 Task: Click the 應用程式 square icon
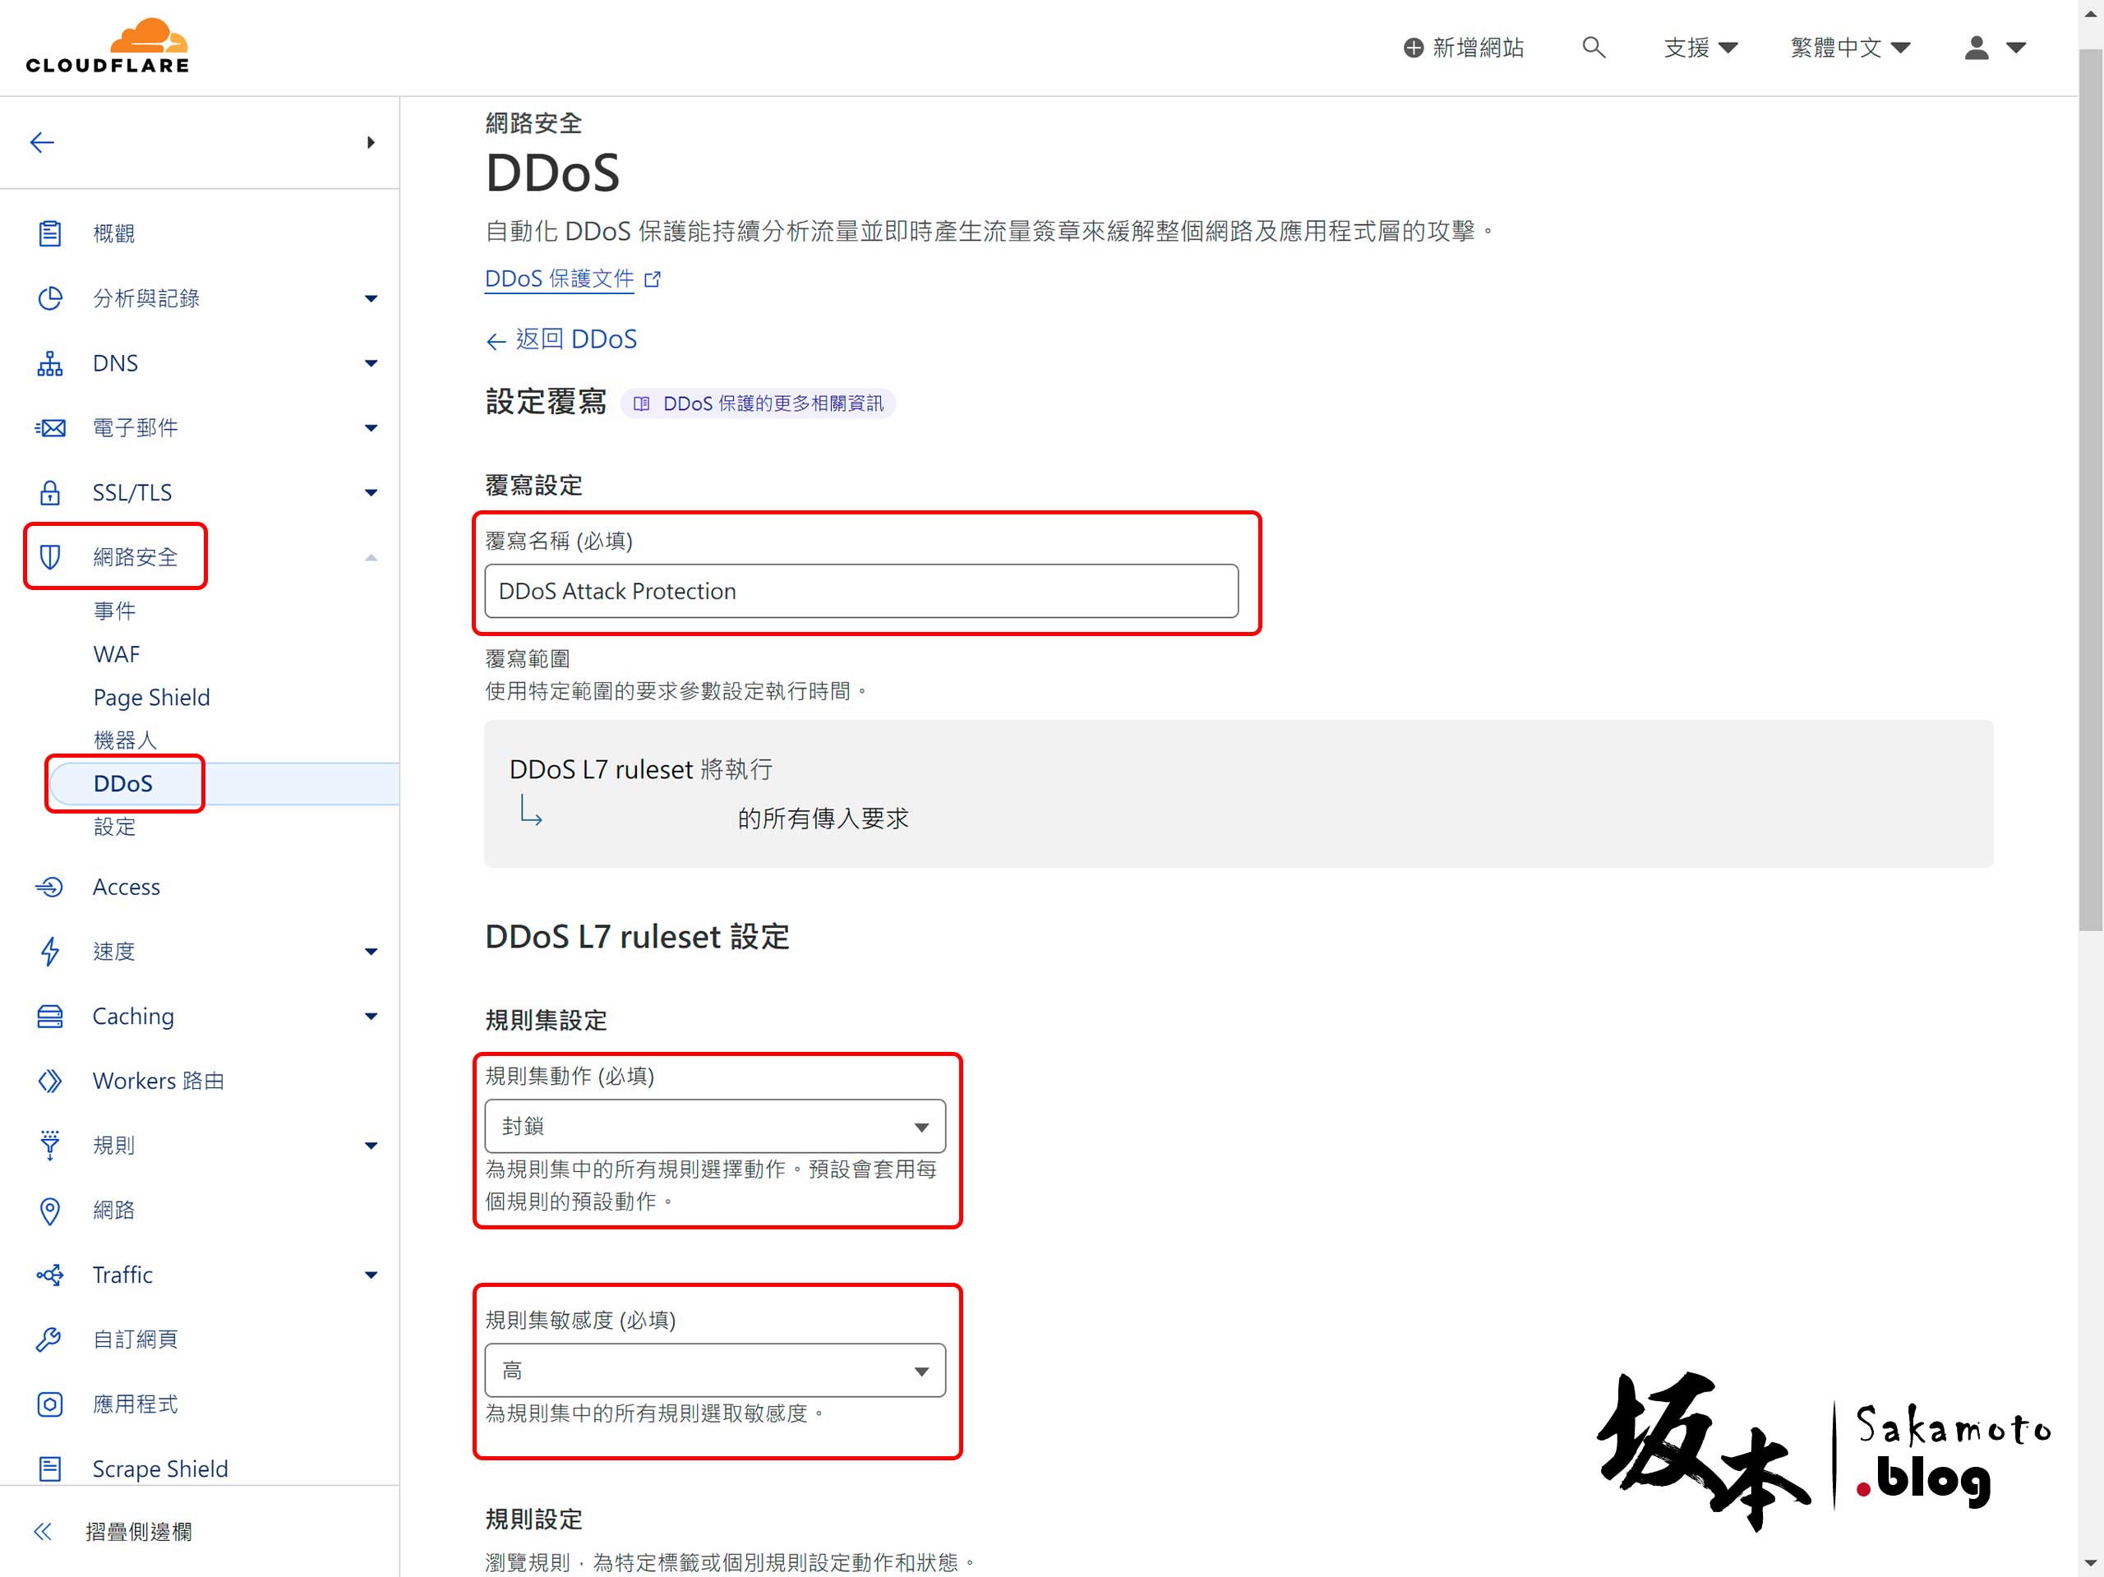pyautogui.click(x=49, y=1404)
